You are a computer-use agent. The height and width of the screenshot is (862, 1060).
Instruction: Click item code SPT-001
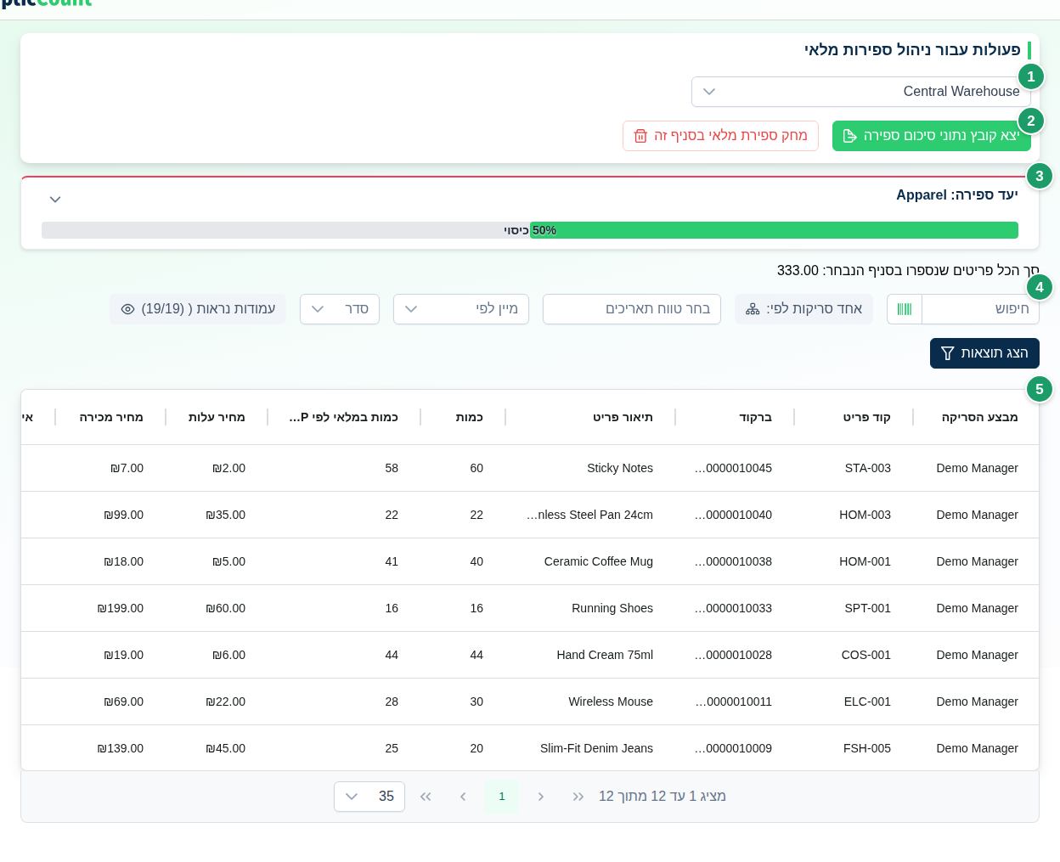point(868,608)
